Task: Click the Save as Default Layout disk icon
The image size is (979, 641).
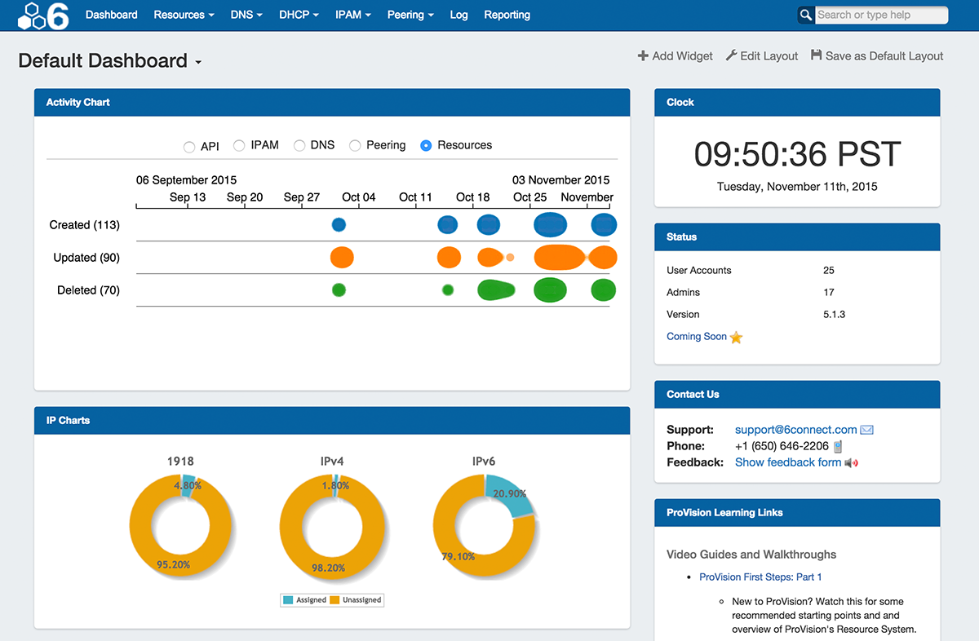Action: point(816,55)
